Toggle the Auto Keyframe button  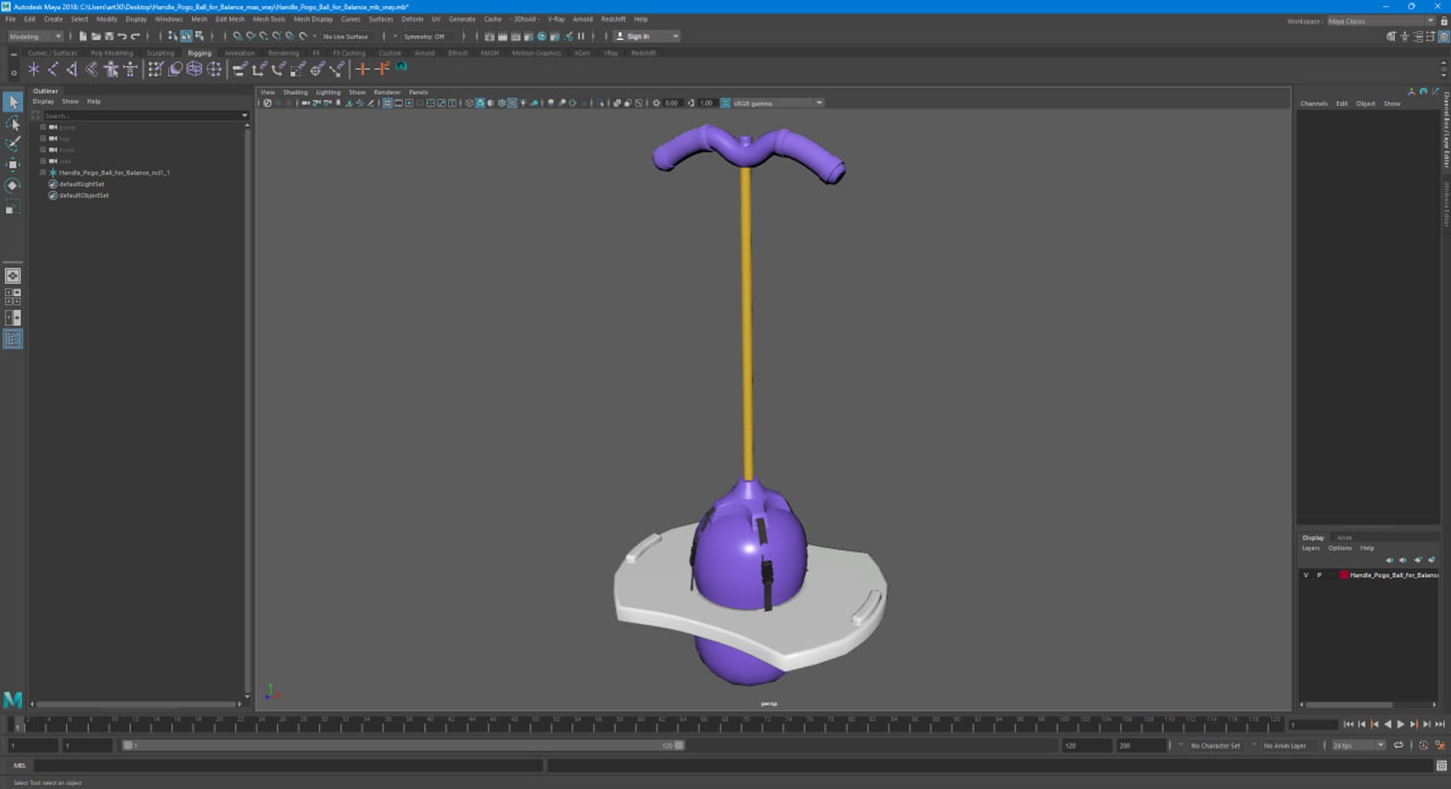coord(1423,745)
